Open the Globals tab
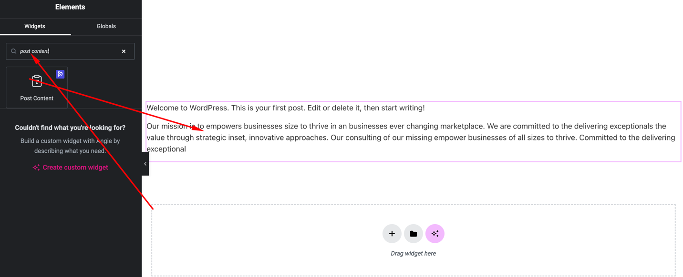Viewport: 683px width, 277px height. click(106, 26)
